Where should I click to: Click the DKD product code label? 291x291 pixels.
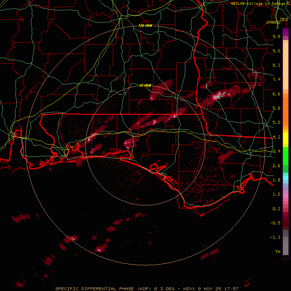[x=284, y=19]
